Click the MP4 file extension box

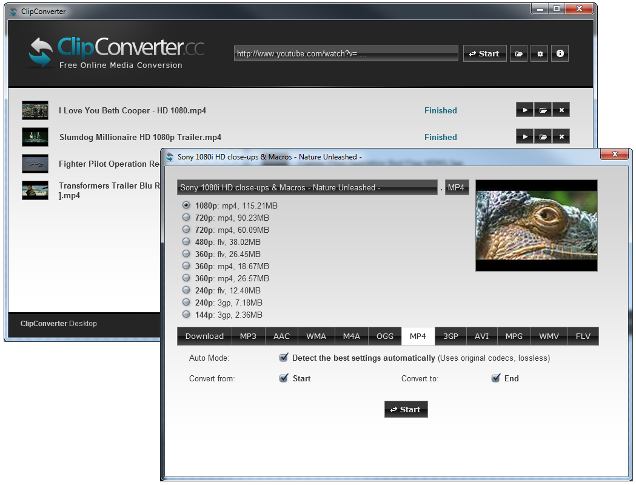[457, 187]
